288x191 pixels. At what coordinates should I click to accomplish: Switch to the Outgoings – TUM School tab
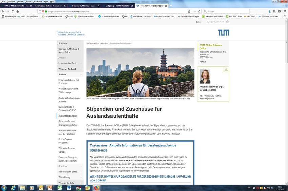(118, 6)
